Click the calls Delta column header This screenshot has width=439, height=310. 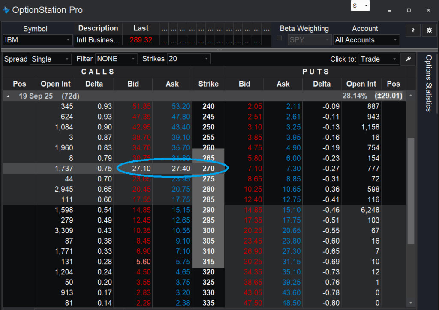click(x=94, y=84)
